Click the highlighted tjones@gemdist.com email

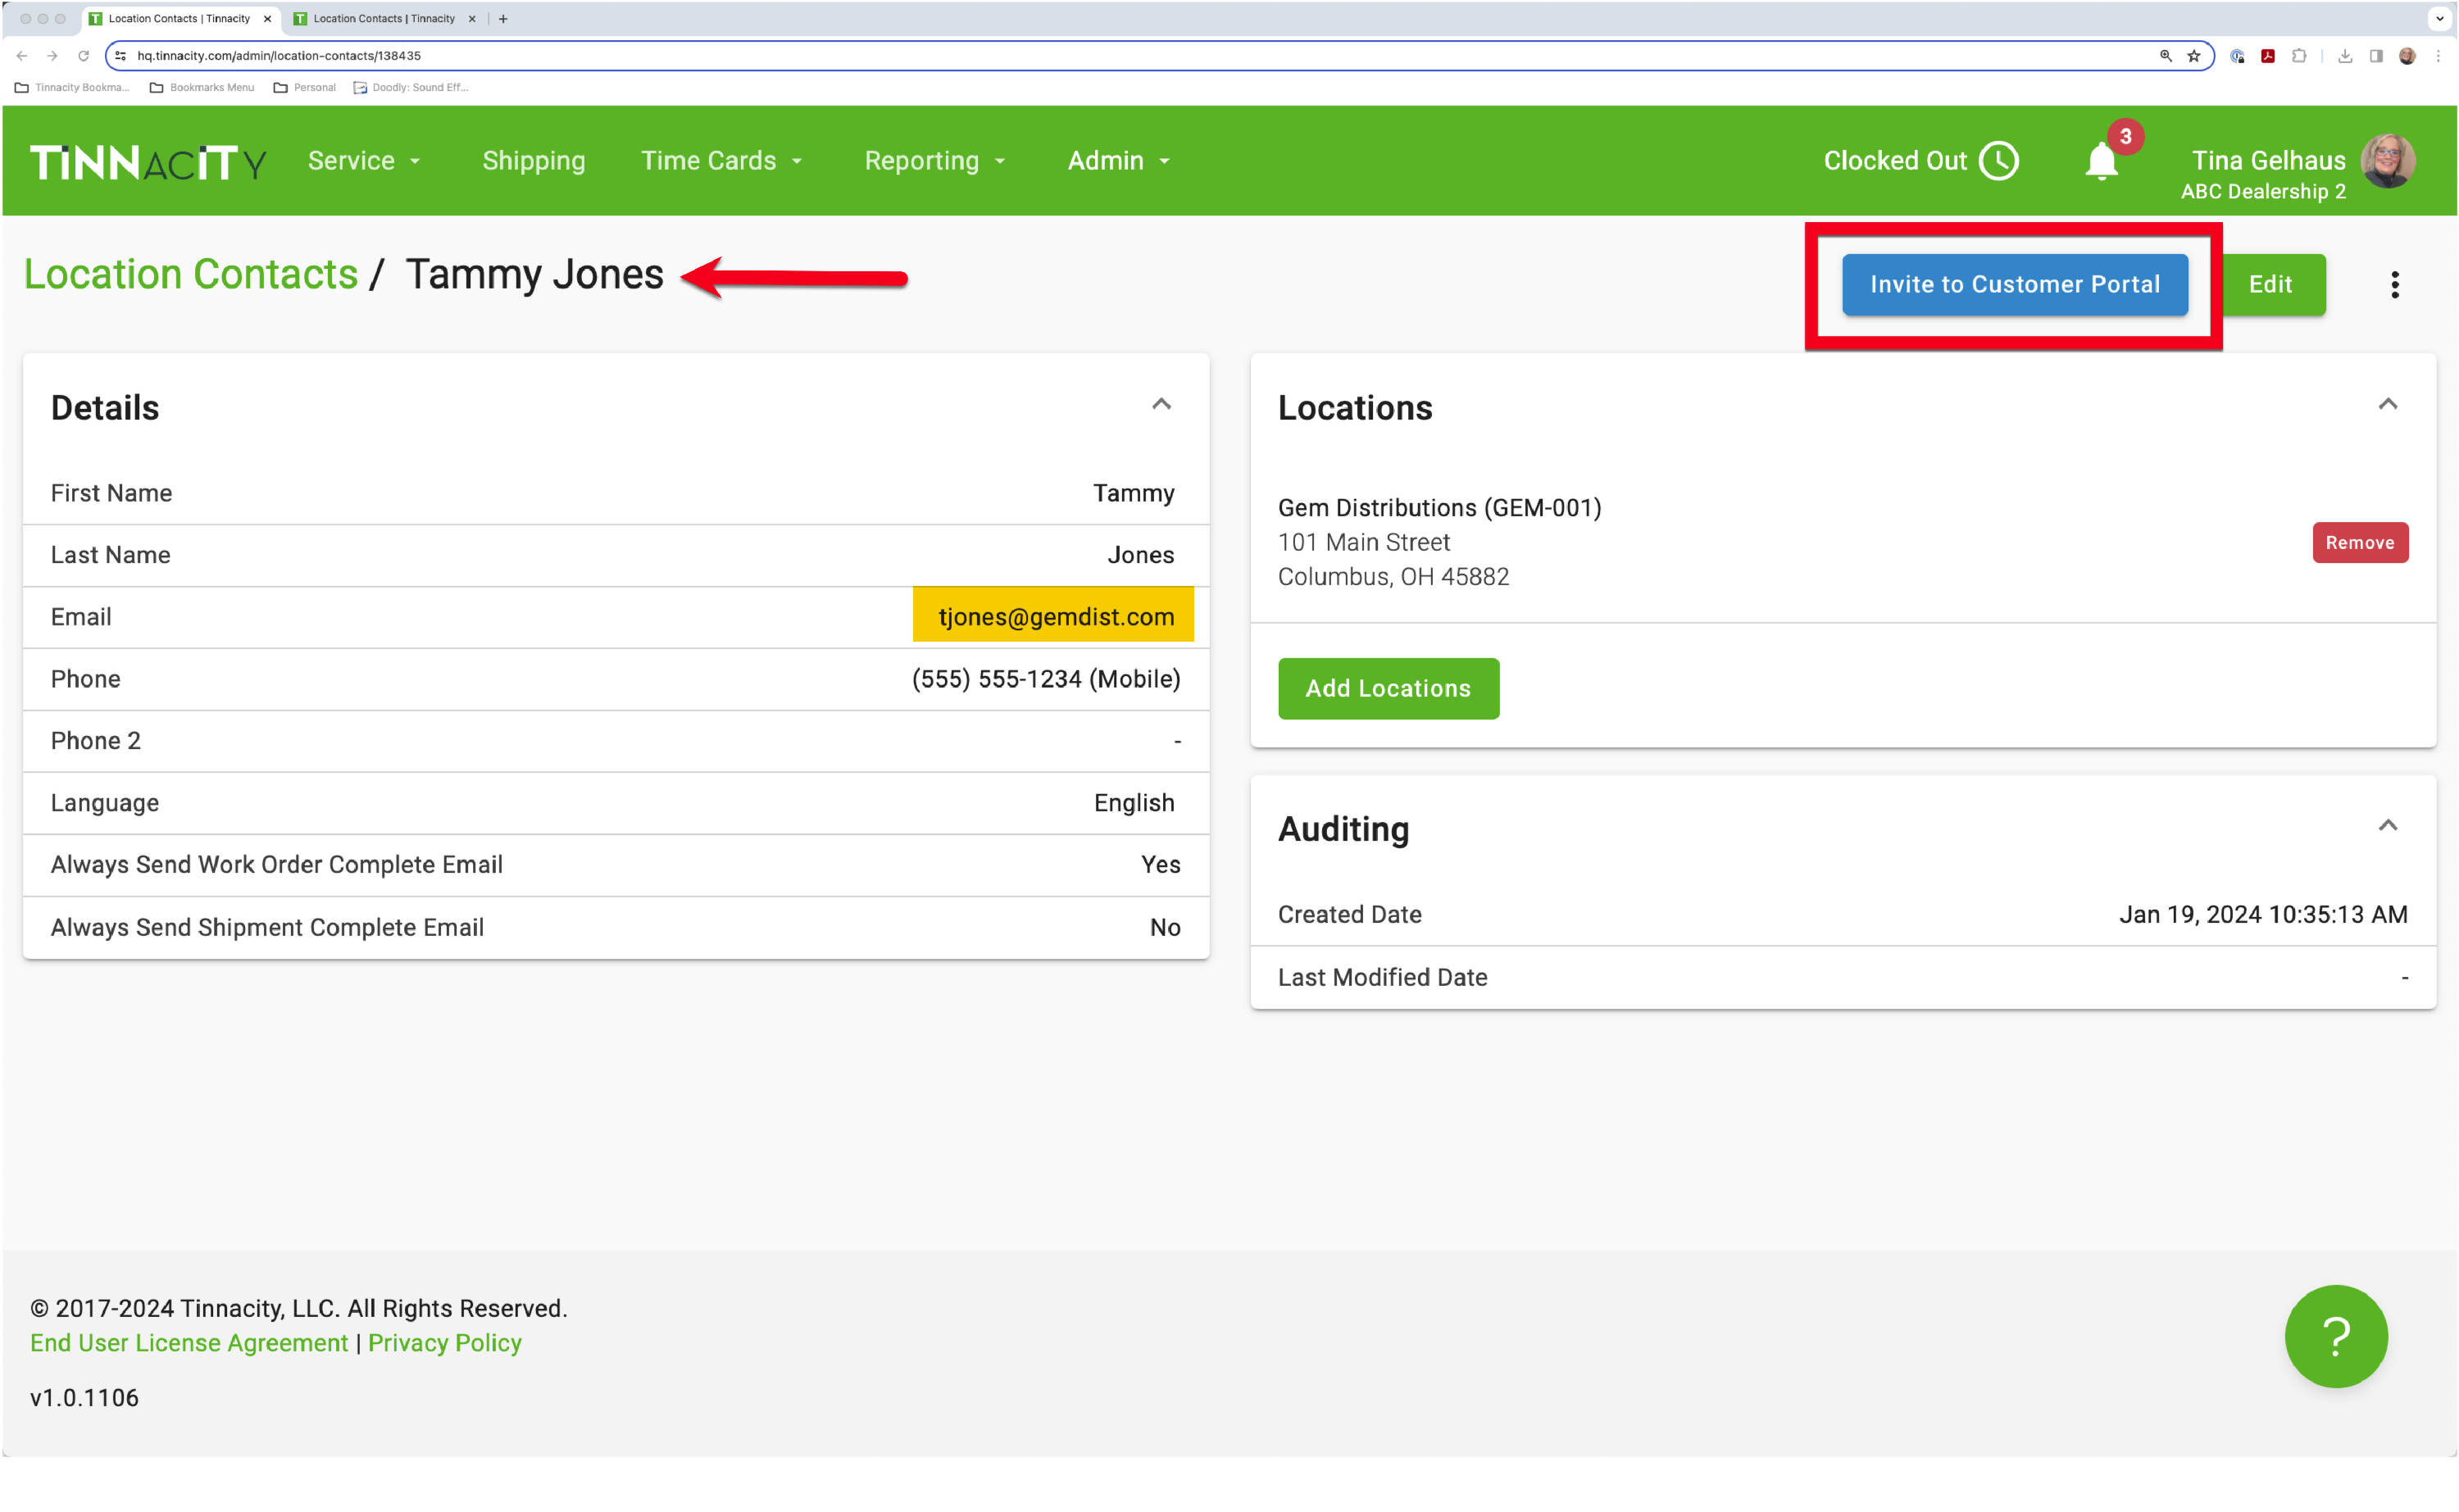tap(1053, 616)
